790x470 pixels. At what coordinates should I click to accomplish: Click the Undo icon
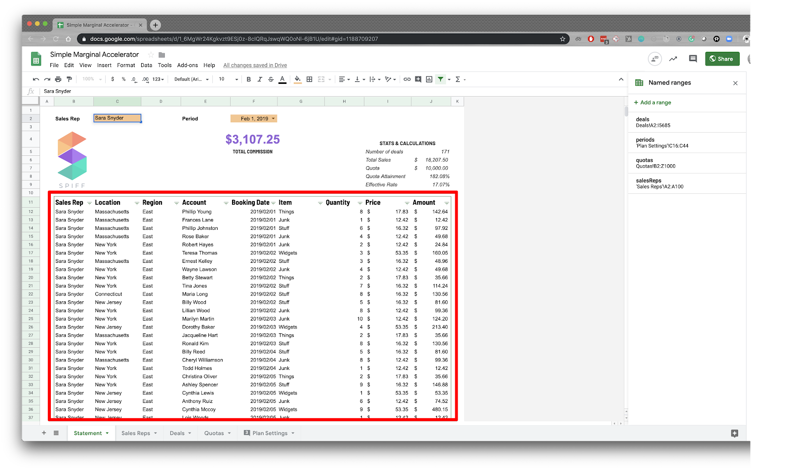36,79
